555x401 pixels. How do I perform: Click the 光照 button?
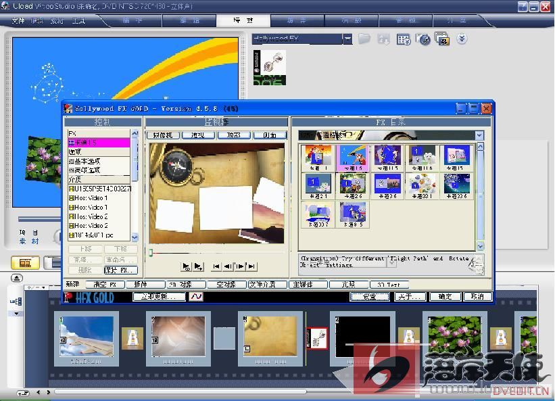(x=348, y=284)
